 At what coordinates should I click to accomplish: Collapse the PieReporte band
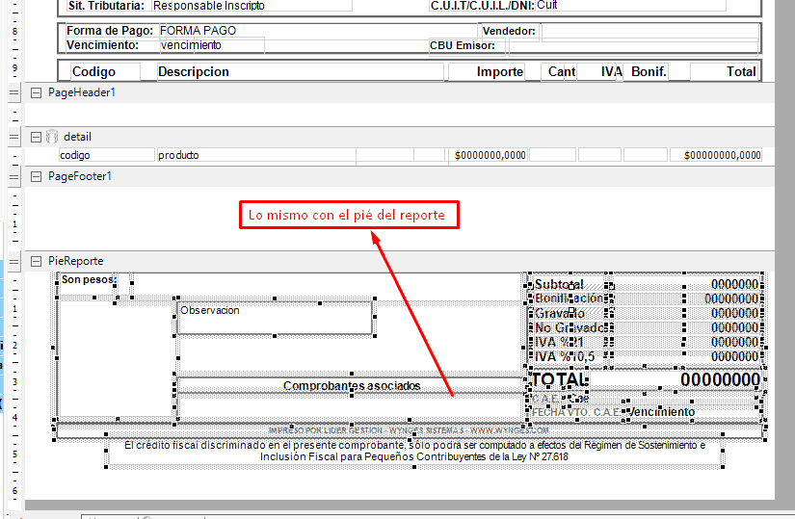pos(36,261)
